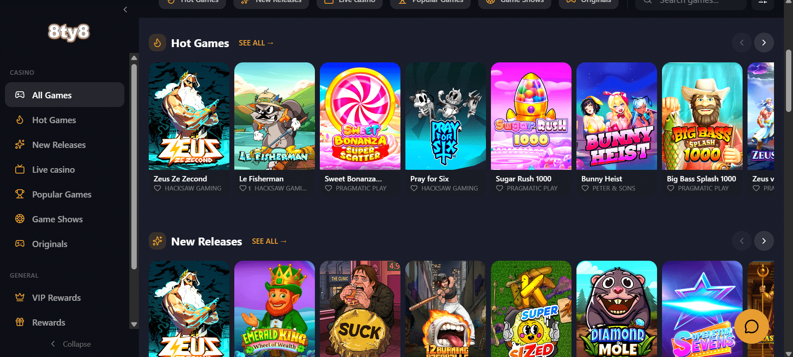Screen dimensions: 793x357
Task: Toggle the heart on Le Fisherman
Action: (x=243, y=188)
